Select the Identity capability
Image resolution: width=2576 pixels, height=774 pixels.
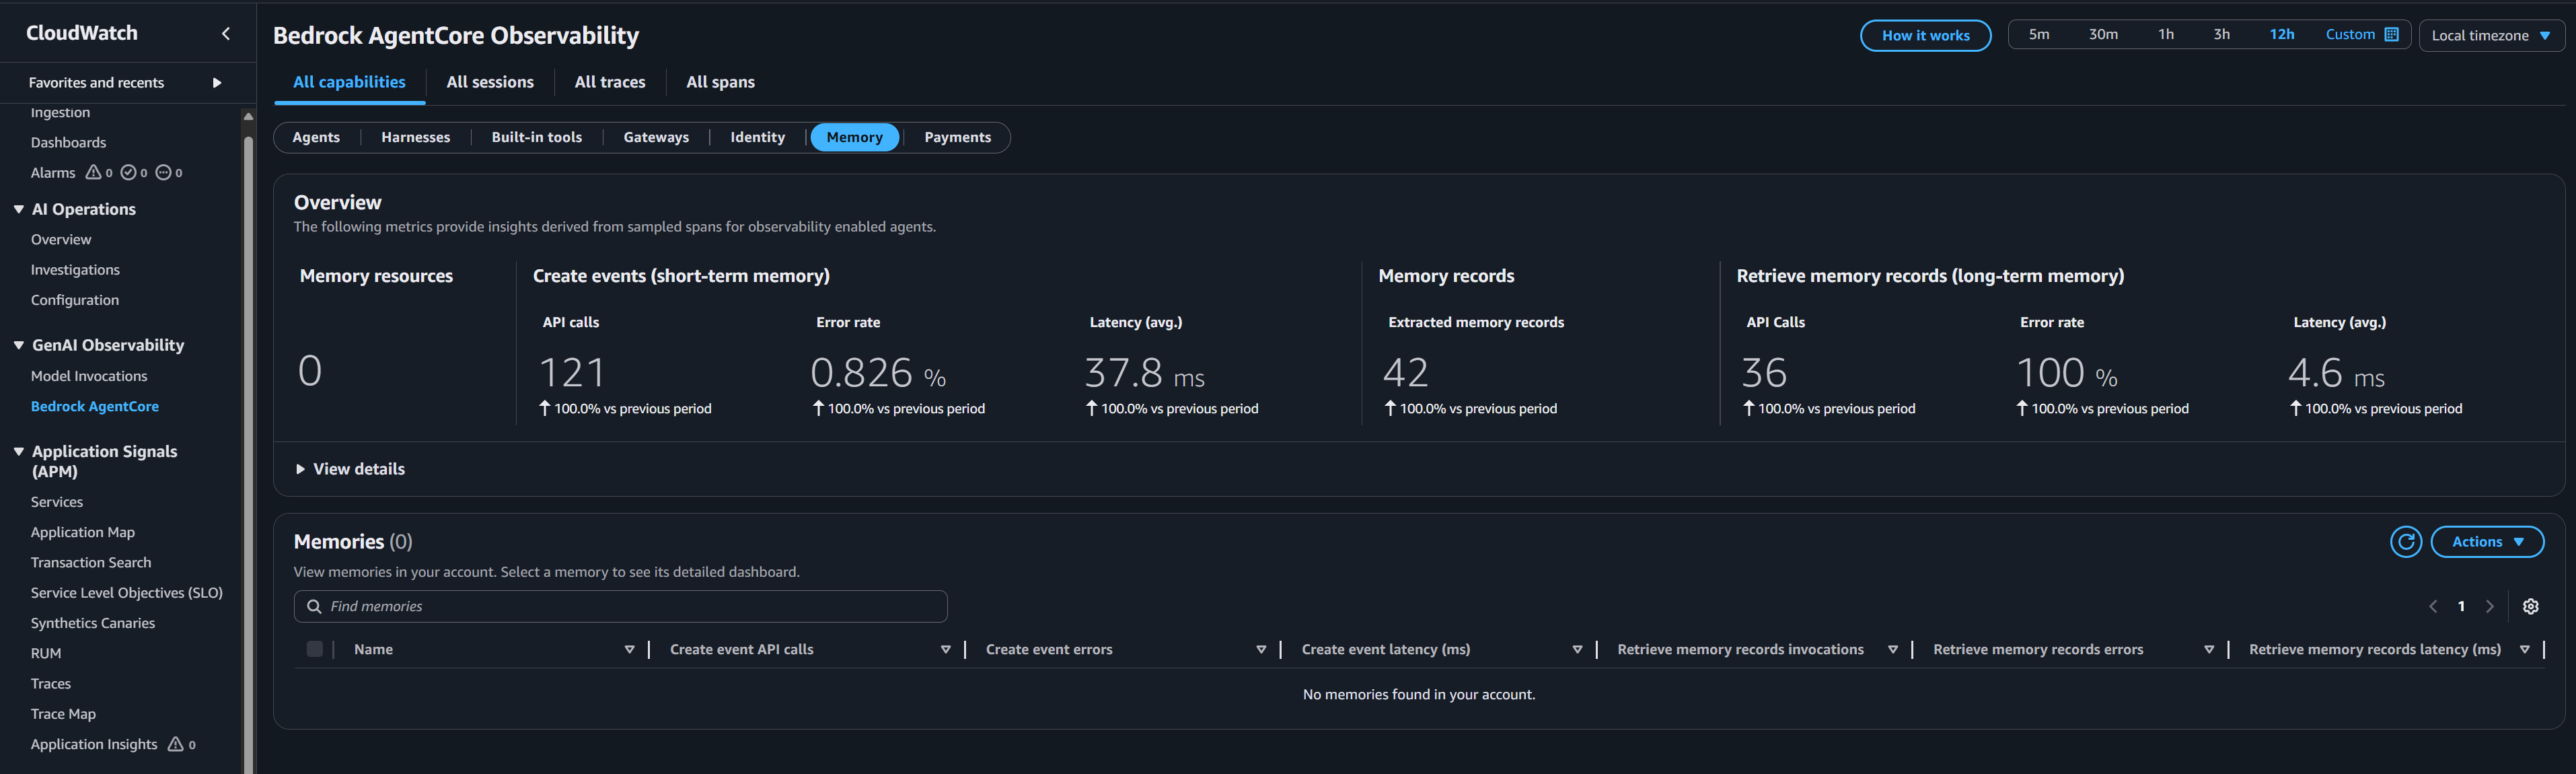(757, 137)
